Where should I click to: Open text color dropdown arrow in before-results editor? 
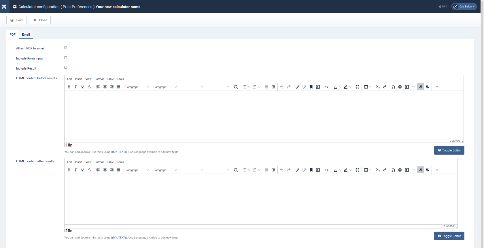coord(340,87)
